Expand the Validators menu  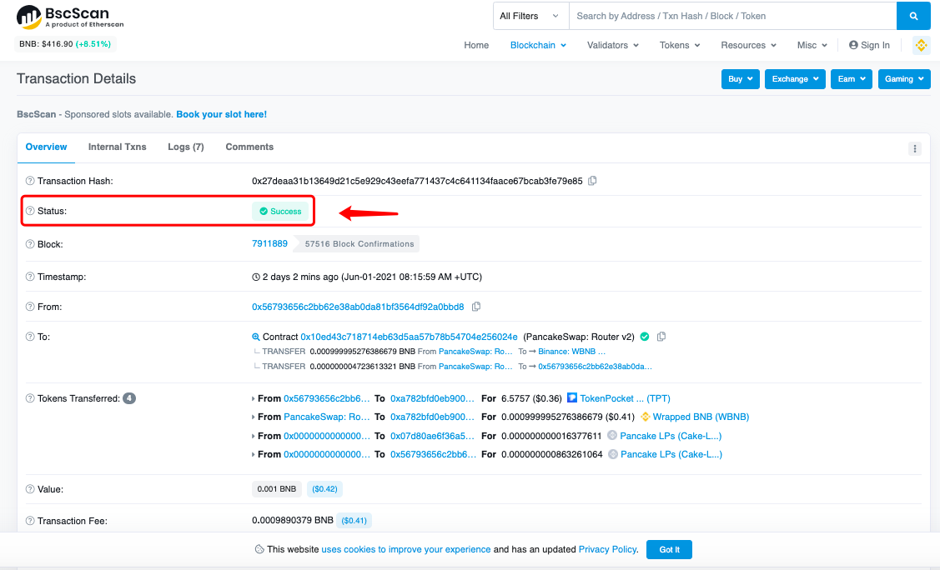pyautogui.click(x=613, y=45)
